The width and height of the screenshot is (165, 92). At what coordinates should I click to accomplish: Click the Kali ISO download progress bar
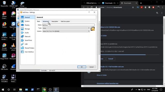[x=130, y=55]
